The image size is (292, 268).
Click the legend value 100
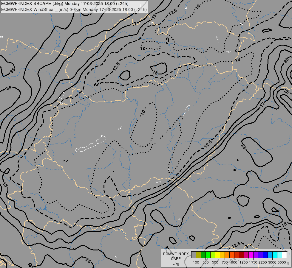[196, 262]
